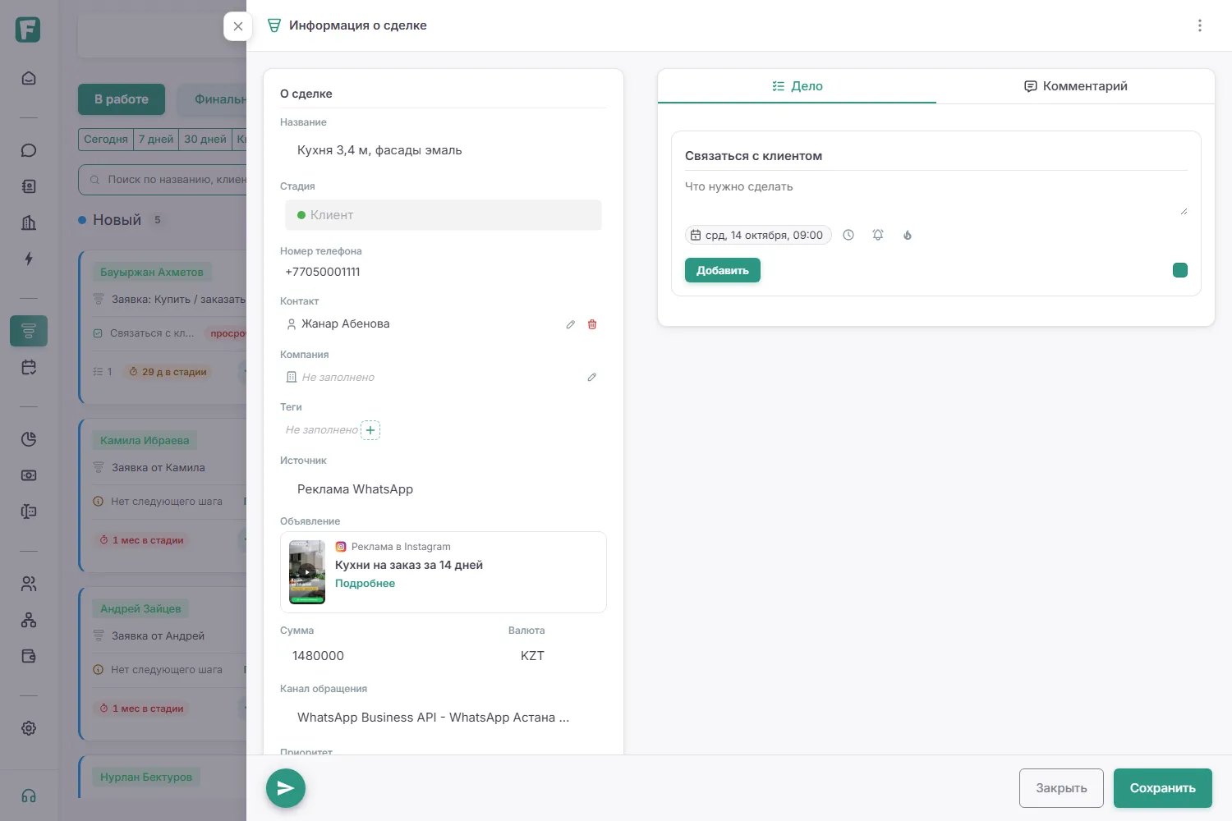This screenshot has height=821, width=1232.
Task: Open the contacts book icon in sidebar
Action: point(29,186)
